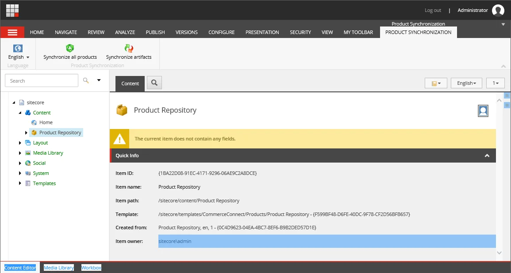Open the CONFIGURE ribbon tab
Viewport: 511px width, 273px height.
click(222, 32)
